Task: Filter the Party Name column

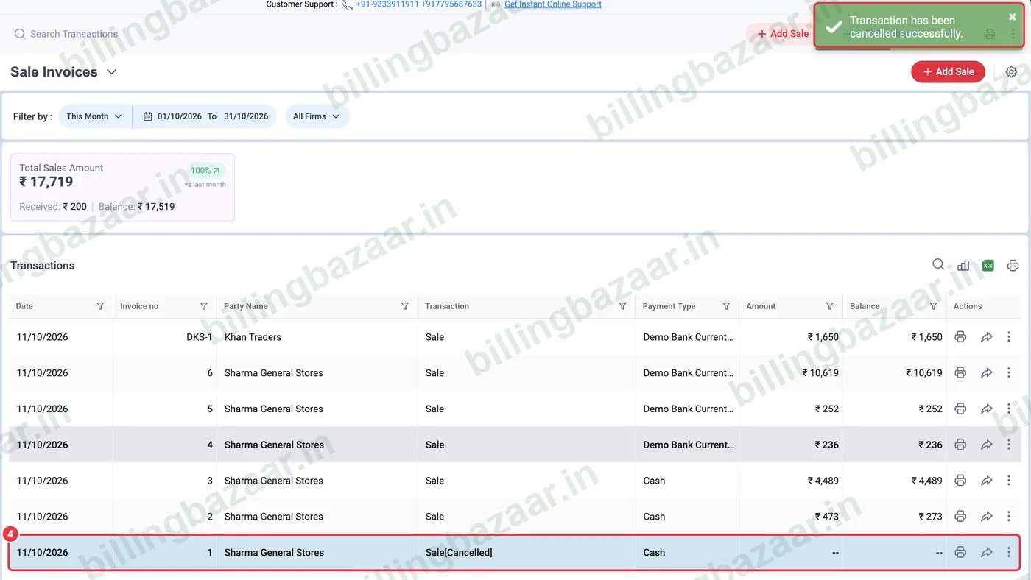Action: [404, 306]
